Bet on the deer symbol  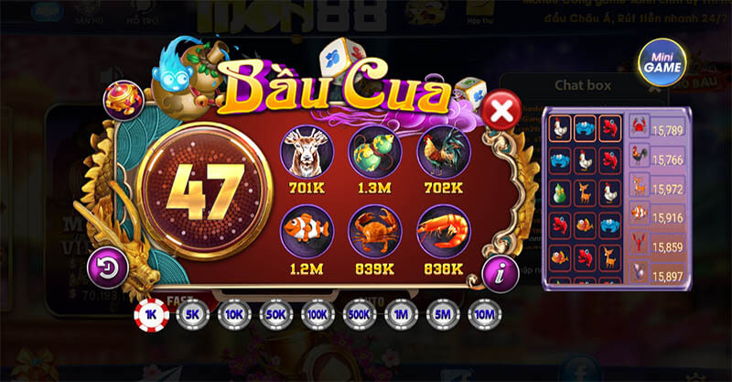click(307, 152)
